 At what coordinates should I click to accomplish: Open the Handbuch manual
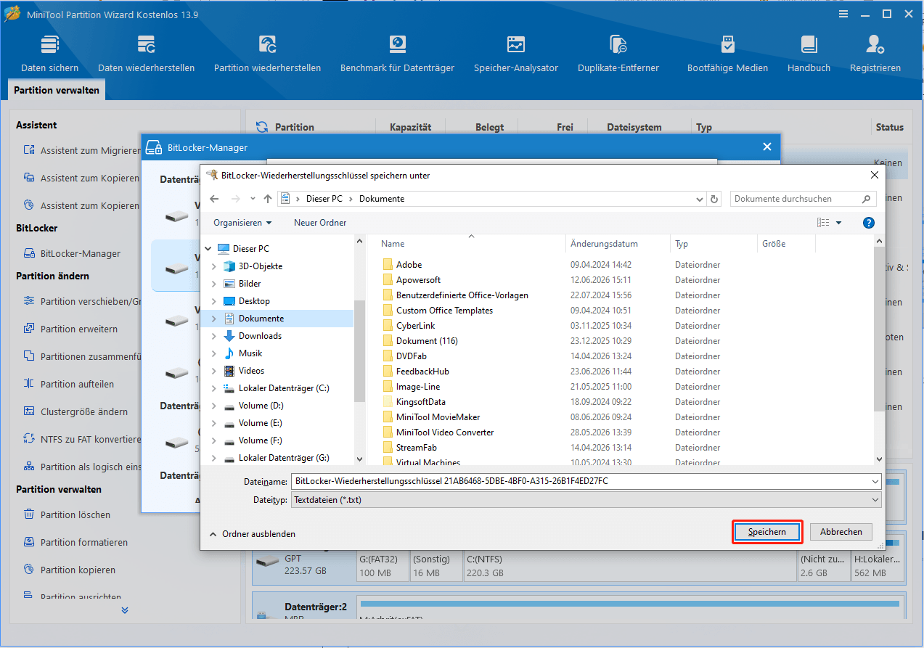click(x=809, y=54)
